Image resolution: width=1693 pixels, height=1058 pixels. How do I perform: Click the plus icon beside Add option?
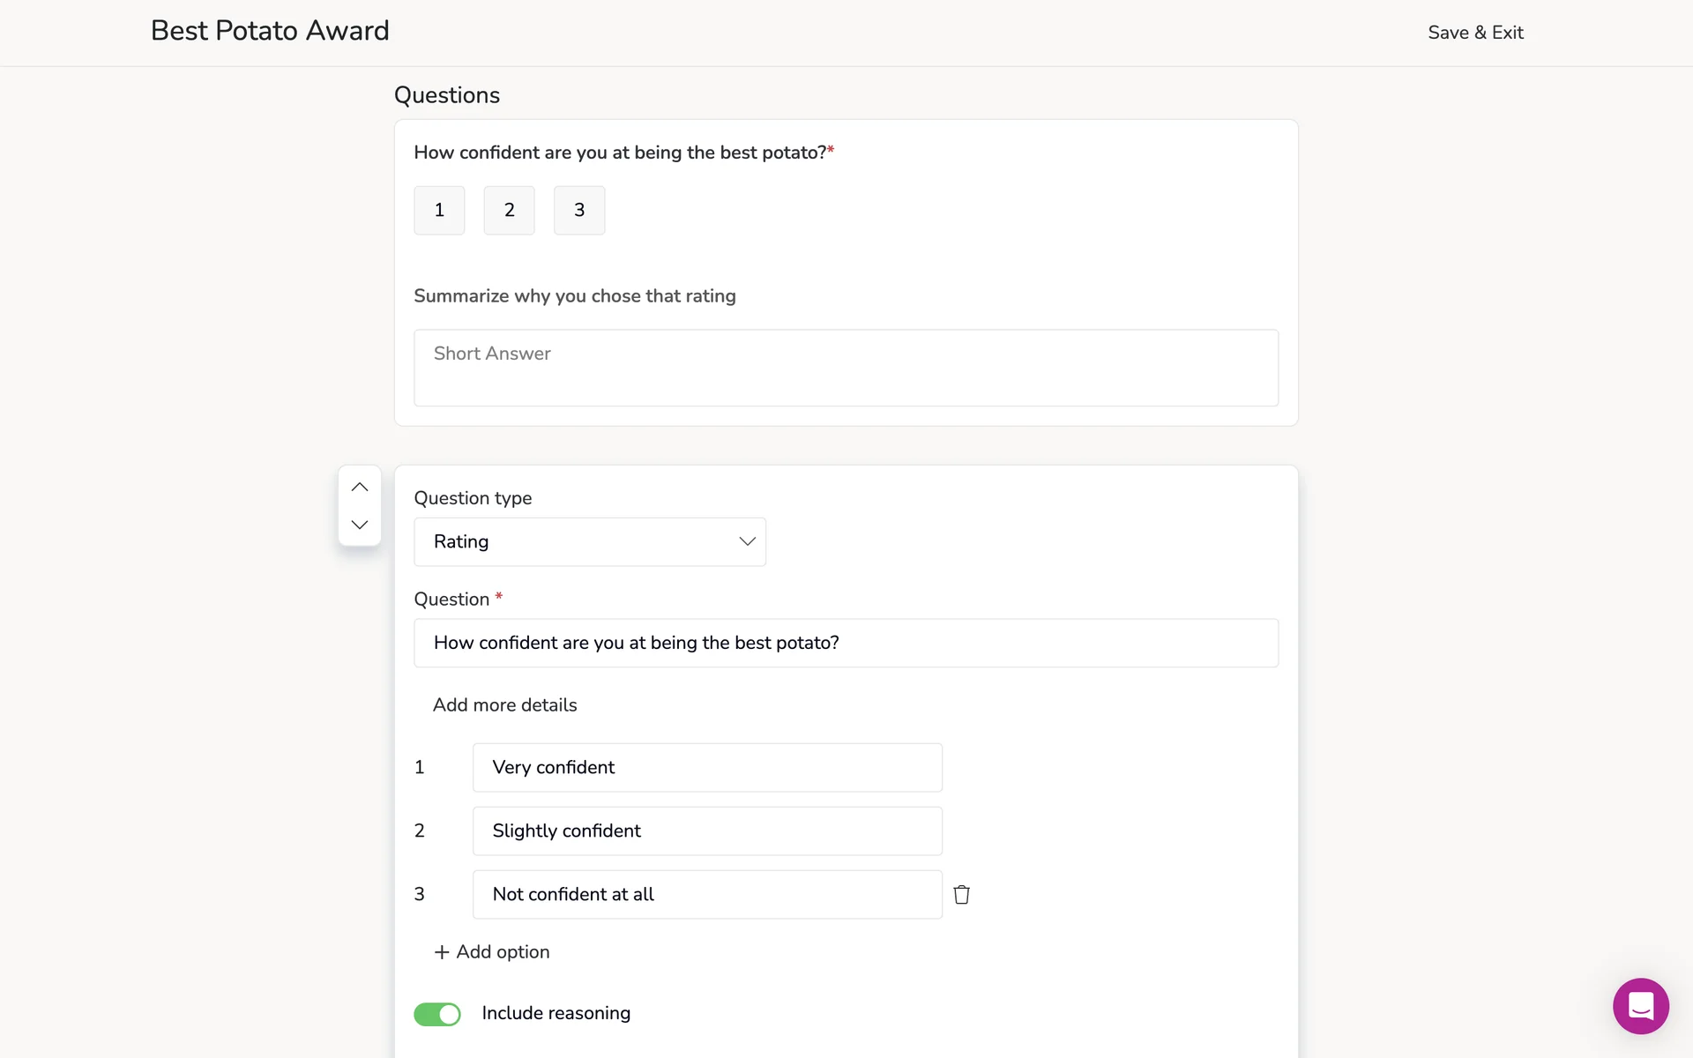coord(442,952)
